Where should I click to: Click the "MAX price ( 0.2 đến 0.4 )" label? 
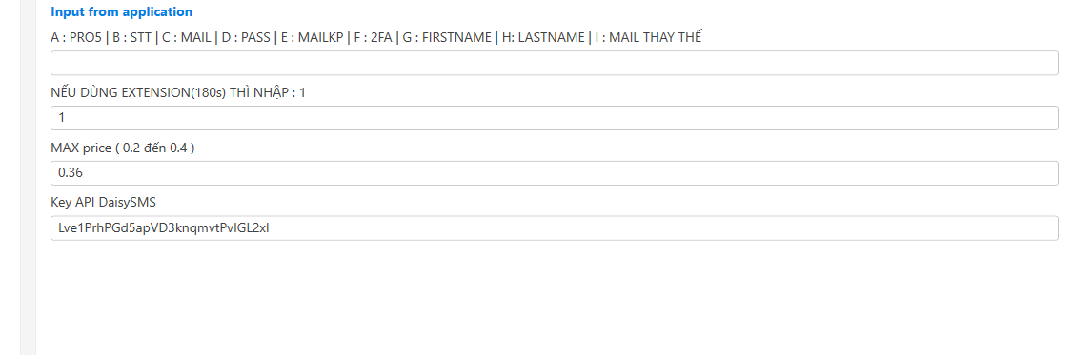click(x=122, y=148)
